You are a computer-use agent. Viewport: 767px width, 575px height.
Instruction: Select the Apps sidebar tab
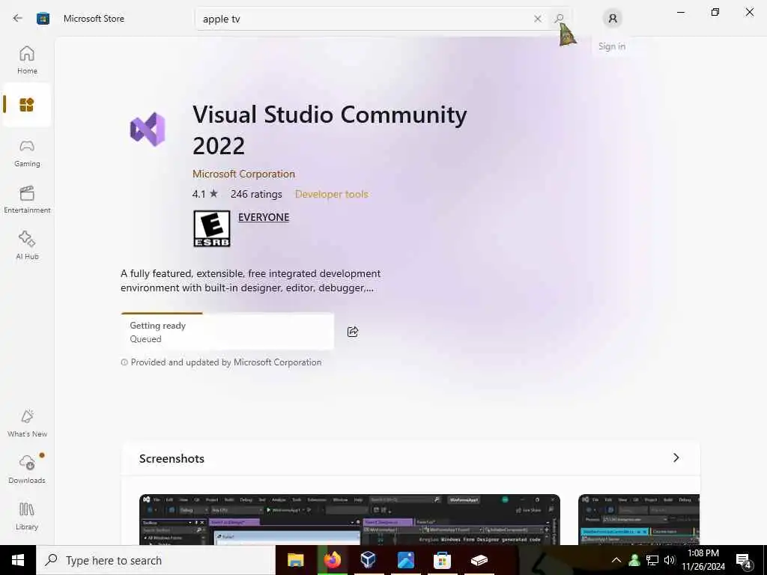[x=27, y=105]
